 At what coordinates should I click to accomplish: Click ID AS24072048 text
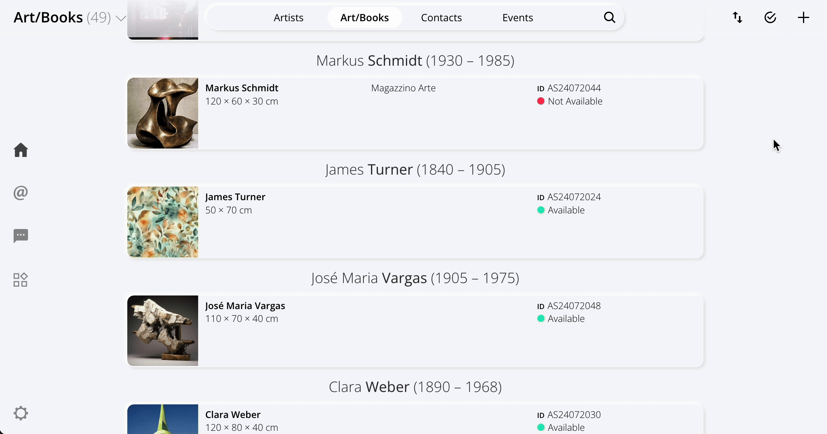pyautogui.click(x=569, y=306)
